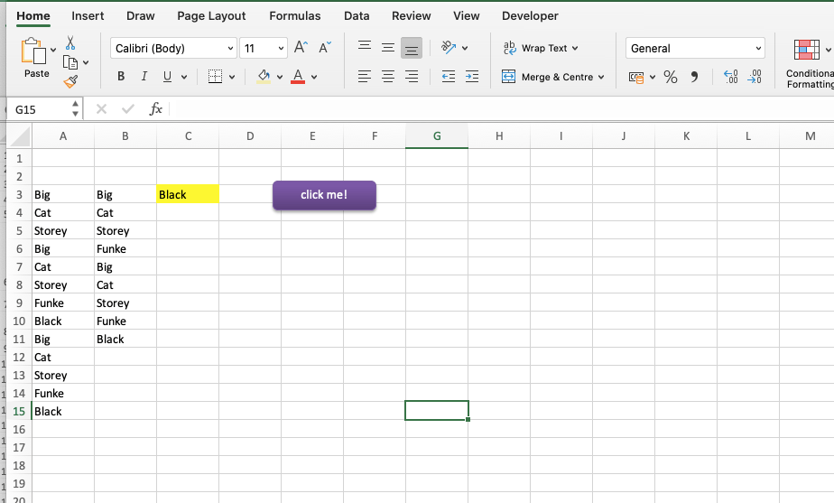Click the Wrap Text button
The image size is (834, 503).
[x=541, y=48]
